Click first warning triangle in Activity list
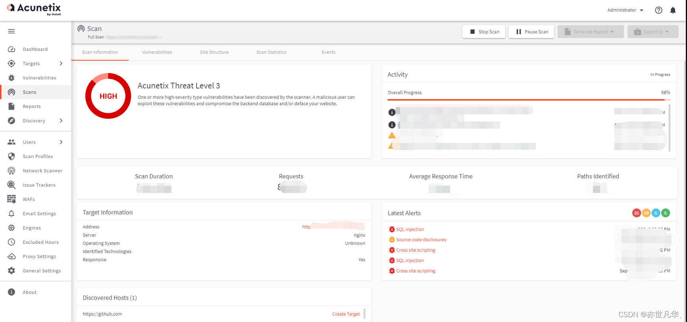The height and width of the screenshot is (322, 687). 392,135
